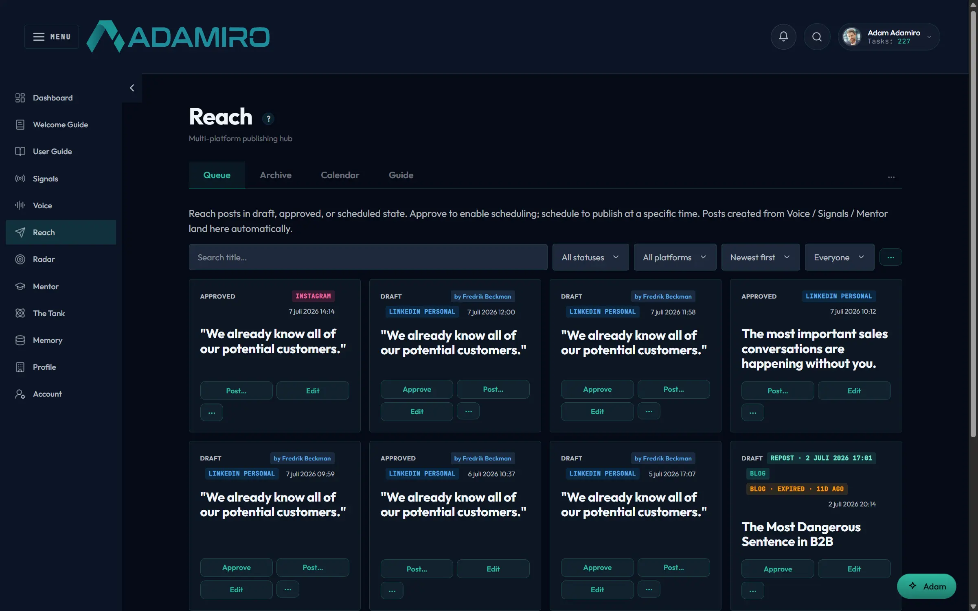
Task: Open the Newest first sort dropdown
Action: coord(760,257)
